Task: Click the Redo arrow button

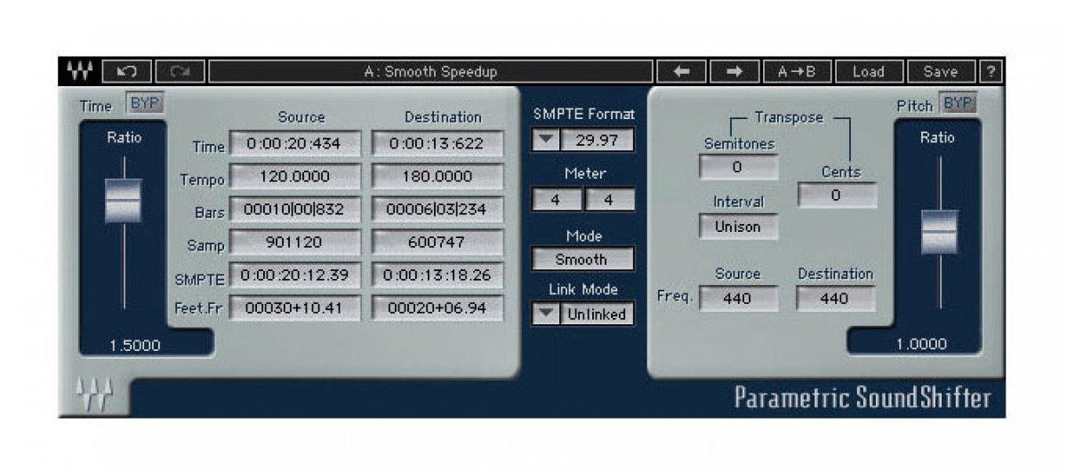Action: click(x=180, y=71)
